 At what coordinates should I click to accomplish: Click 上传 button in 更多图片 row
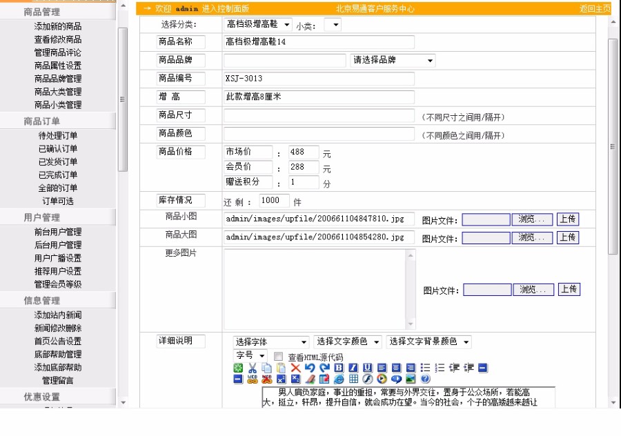569,289
